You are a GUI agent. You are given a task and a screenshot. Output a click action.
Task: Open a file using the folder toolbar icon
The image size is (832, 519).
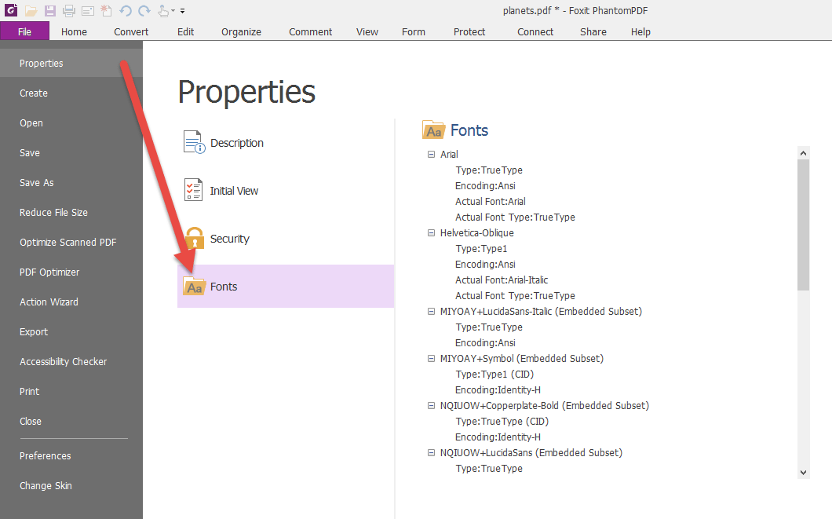click(x=30, y=10)
